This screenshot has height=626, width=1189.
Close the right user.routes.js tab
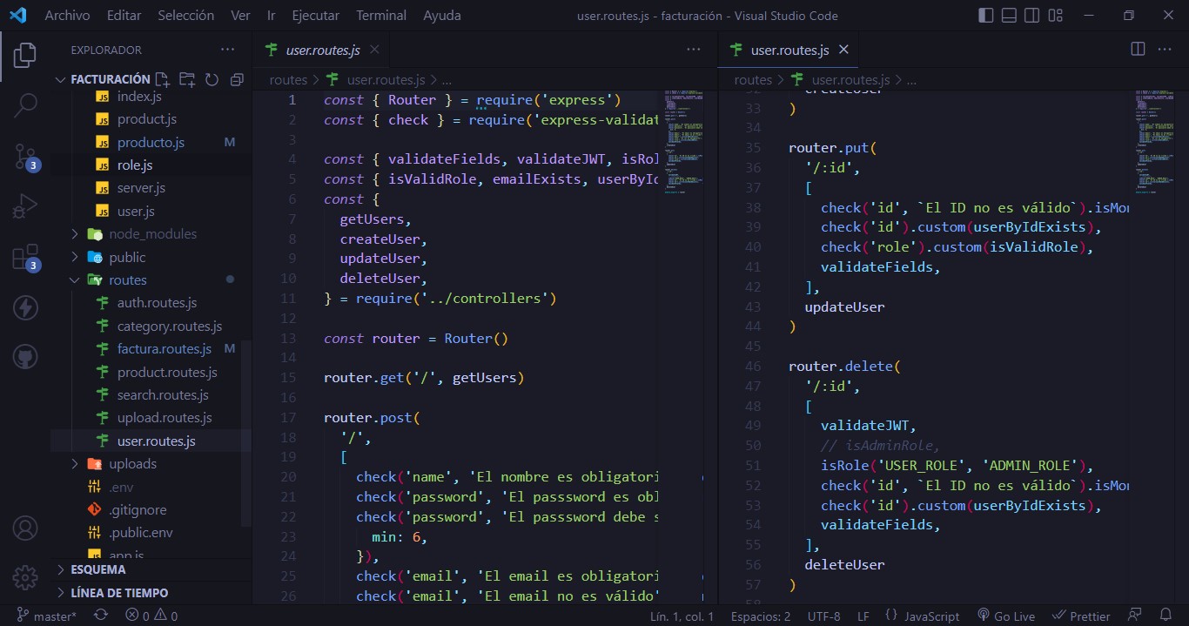pos(843,50)
